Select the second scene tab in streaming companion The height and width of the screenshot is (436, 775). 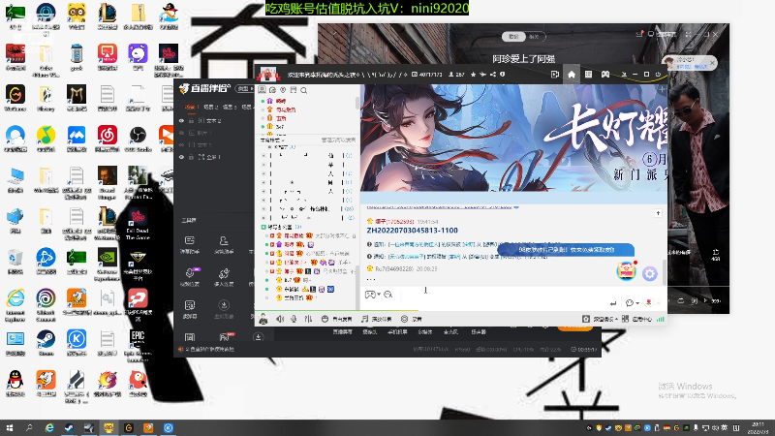(210, 107)
